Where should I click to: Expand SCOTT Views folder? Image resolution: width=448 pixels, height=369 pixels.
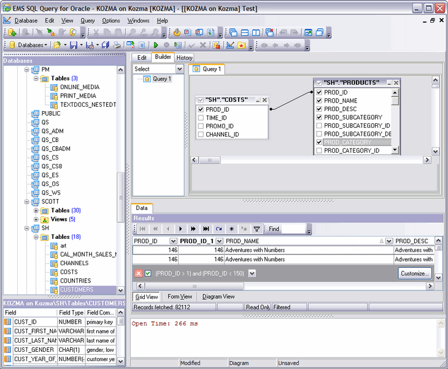[36, 219]
